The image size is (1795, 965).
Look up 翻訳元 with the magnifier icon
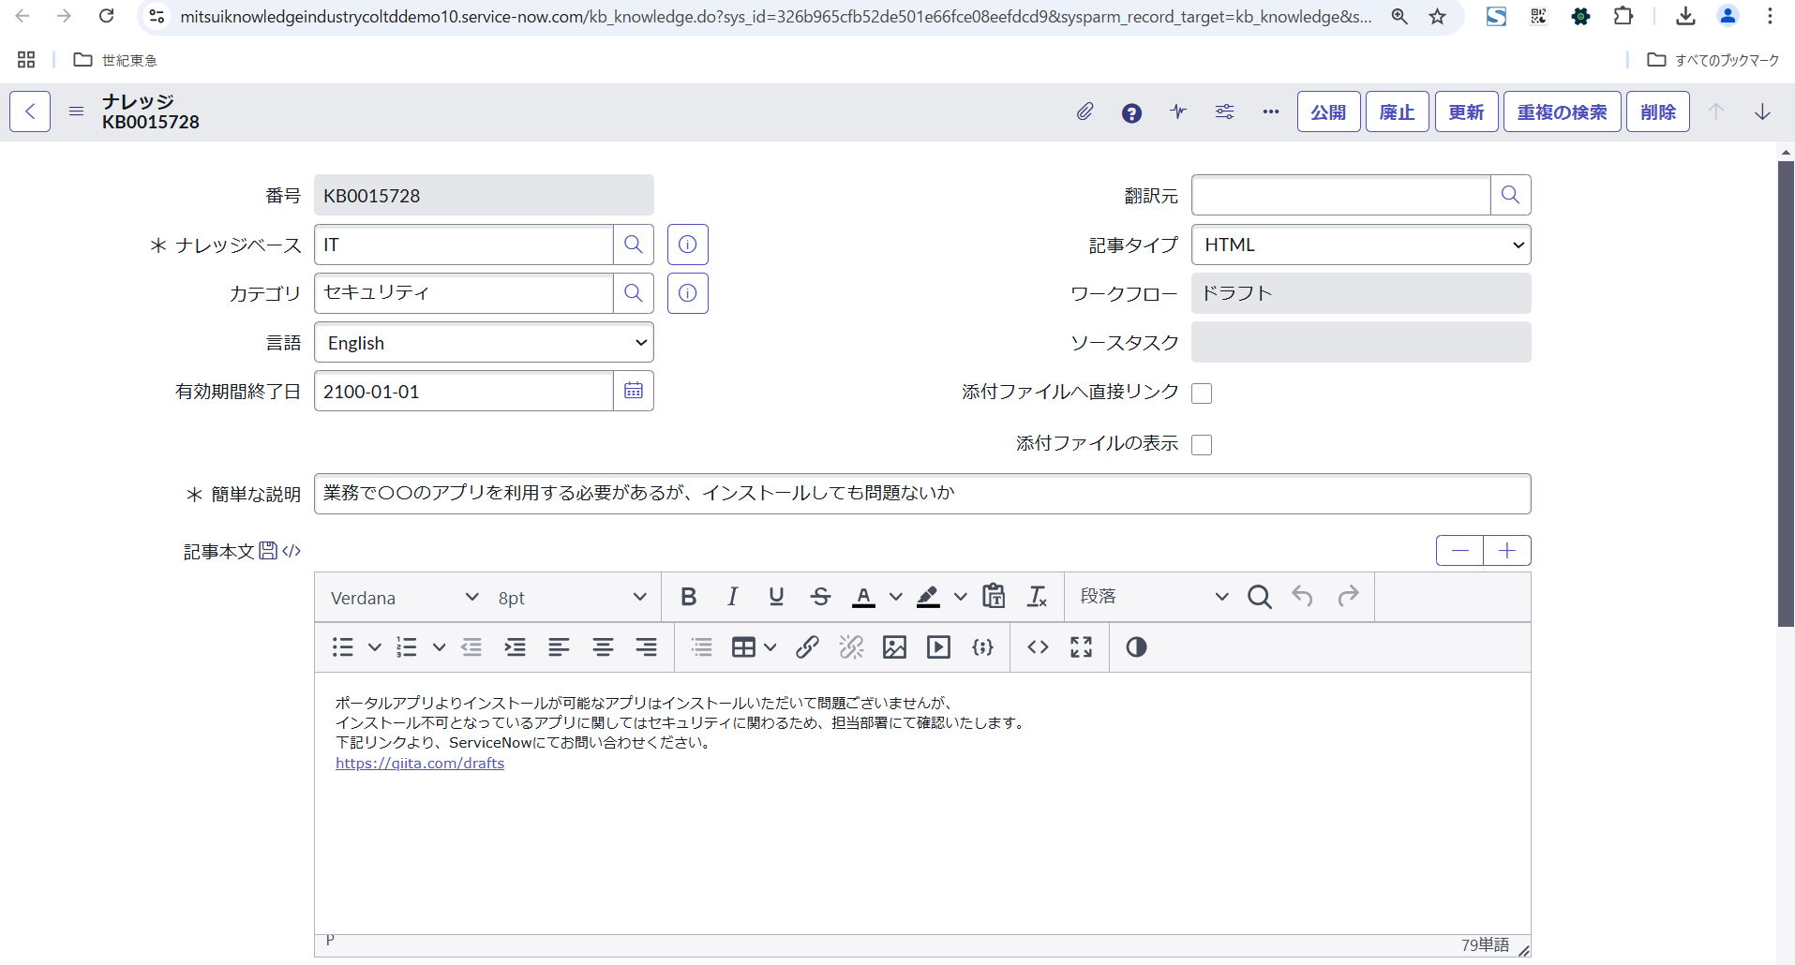pyautogui.click(x=1510, y=195)
